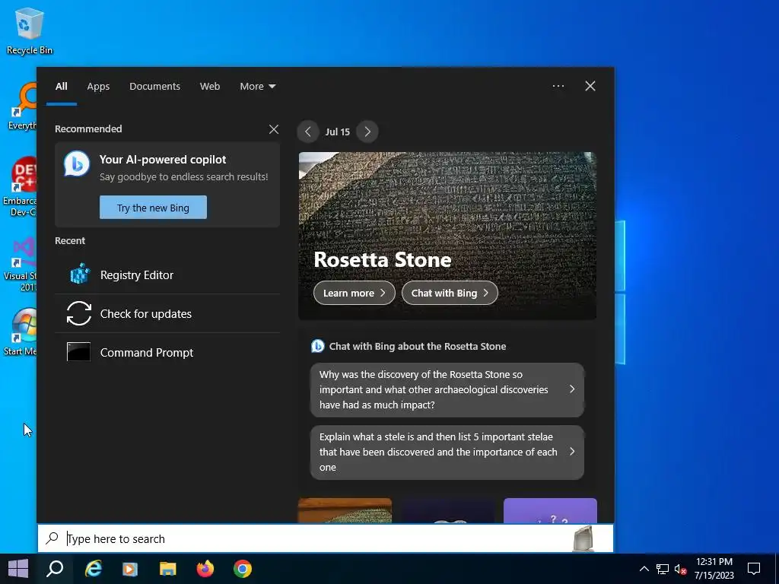Go to next day after Jul 15
The image size is (779, 584).
(367, 132)
